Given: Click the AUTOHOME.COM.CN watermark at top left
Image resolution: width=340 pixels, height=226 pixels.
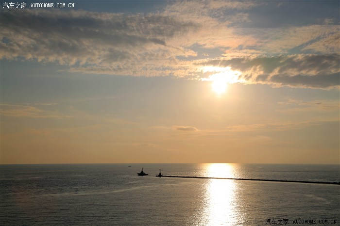Looking at the screenshot, I should [52, 5].
